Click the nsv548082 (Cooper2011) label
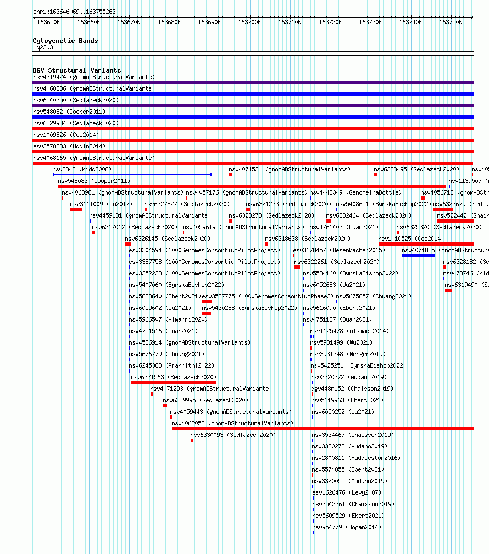 point(69,112)
